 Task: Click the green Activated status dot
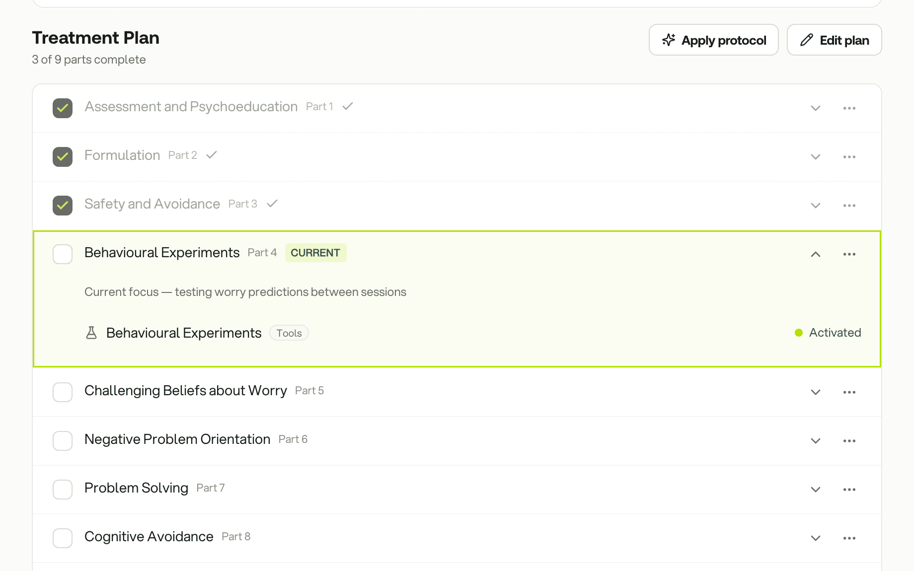point(799,333)
